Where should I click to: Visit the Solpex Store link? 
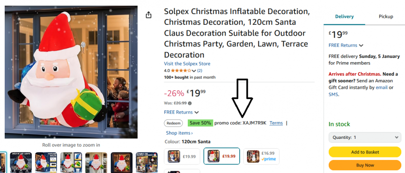(187, 64)
